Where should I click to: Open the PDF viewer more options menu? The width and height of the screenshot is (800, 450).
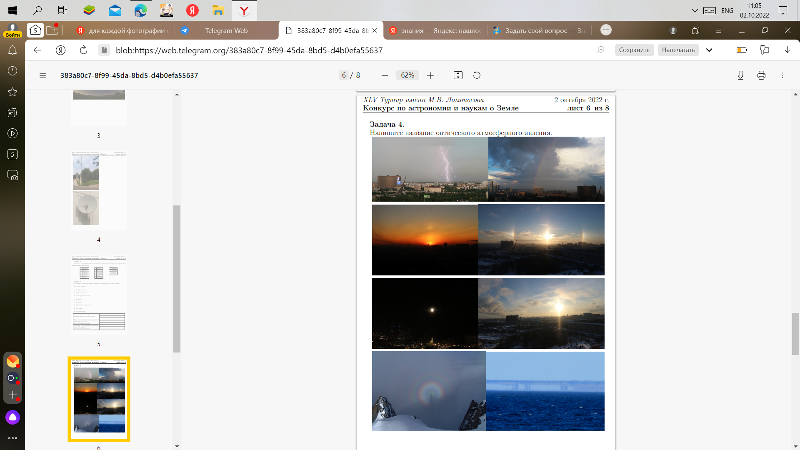coord(782,75)
